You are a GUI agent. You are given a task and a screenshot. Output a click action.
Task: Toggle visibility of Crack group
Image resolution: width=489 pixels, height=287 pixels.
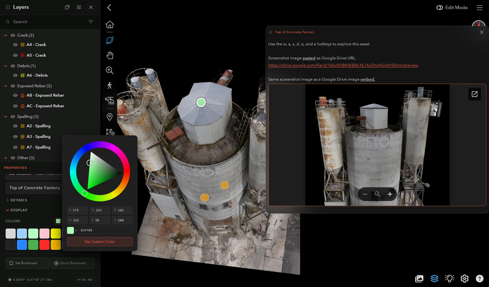pyautogui.click(x=13, y=35)
